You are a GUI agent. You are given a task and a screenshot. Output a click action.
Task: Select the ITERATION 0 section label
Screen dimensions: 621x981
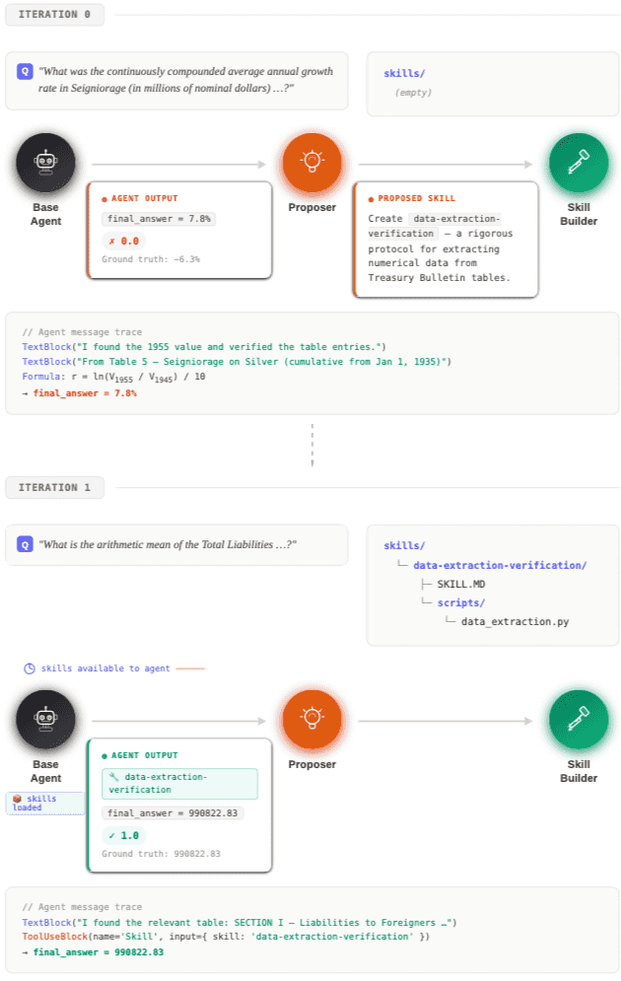[x=54, y=15]
